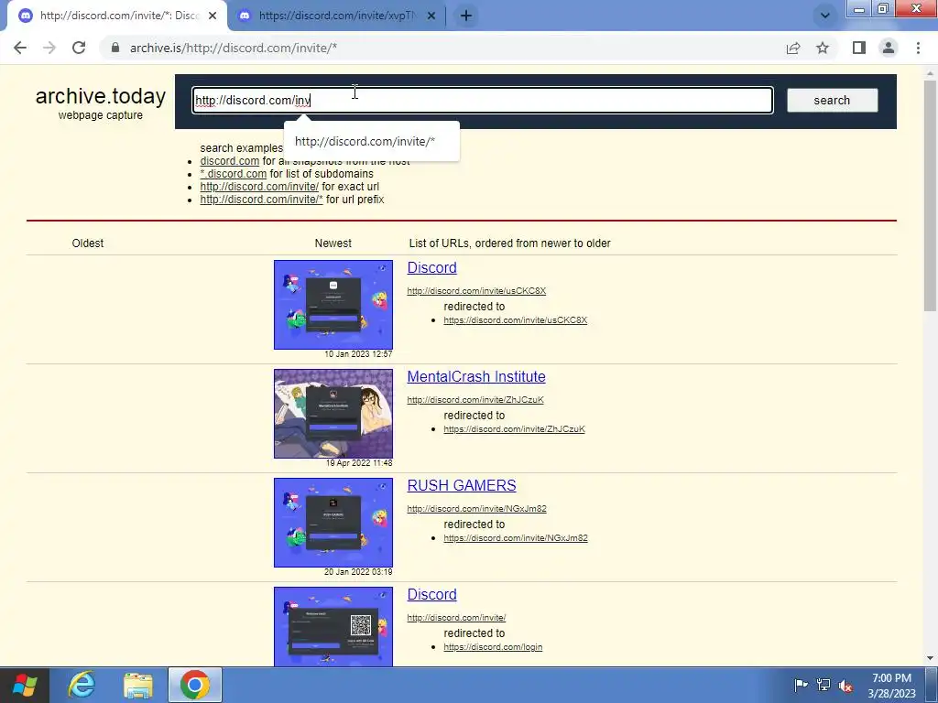Click the Newest column header
The image size is (938, 703).
coord(333,243)
